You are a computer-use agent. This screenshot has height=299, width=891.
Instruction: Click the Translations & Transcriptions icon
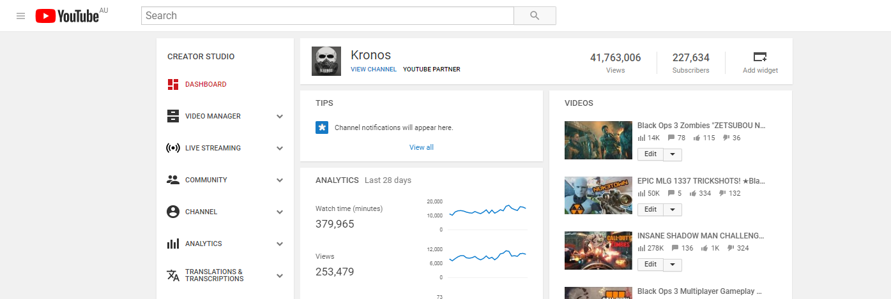pyautogui.click(x=172, y=275)
